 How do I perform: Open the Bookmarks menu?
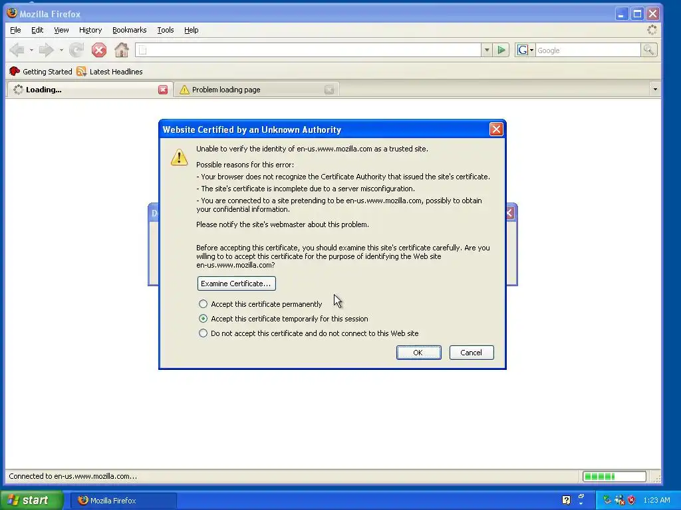coord(130,30)
